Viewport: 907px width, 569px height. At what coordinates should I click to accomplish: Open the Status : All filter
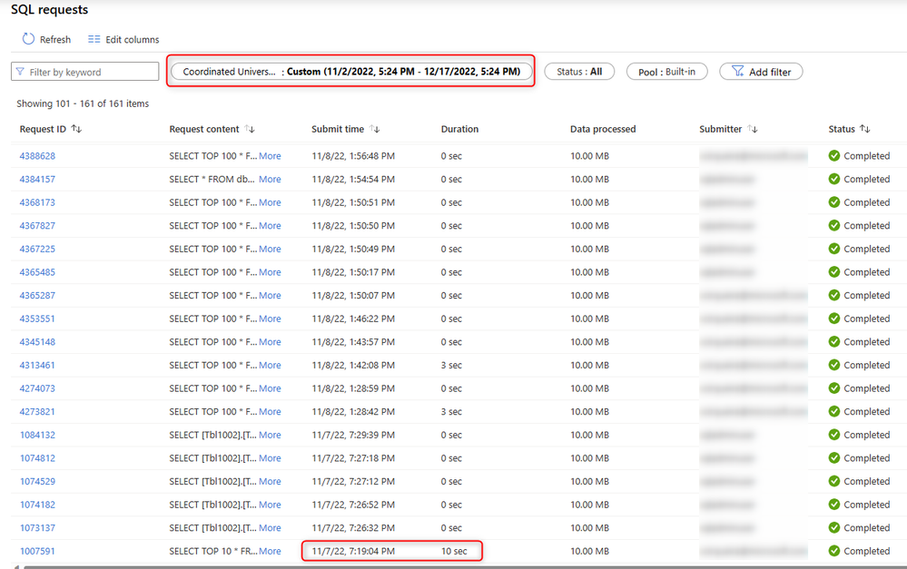(x=579, y=72)
